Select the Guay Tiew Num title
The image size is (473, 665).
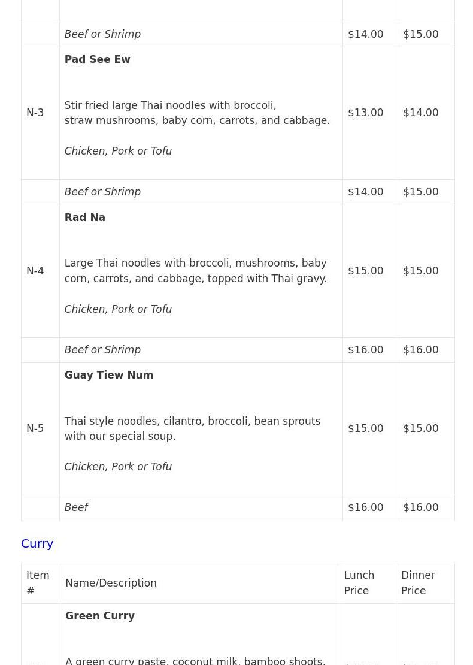coord(108,375)
